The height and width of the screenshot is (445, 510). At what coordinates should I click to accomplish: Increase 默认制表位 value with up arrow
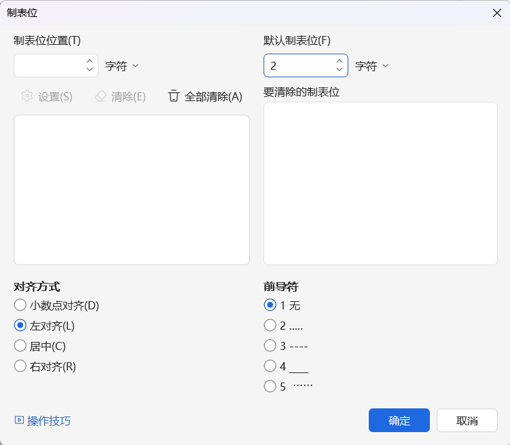coord(340,62)
